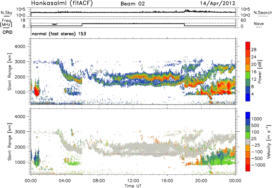Click the 'N.Search' legend label
The height and width of the screenshot is (188, 272).
[263, 13]
